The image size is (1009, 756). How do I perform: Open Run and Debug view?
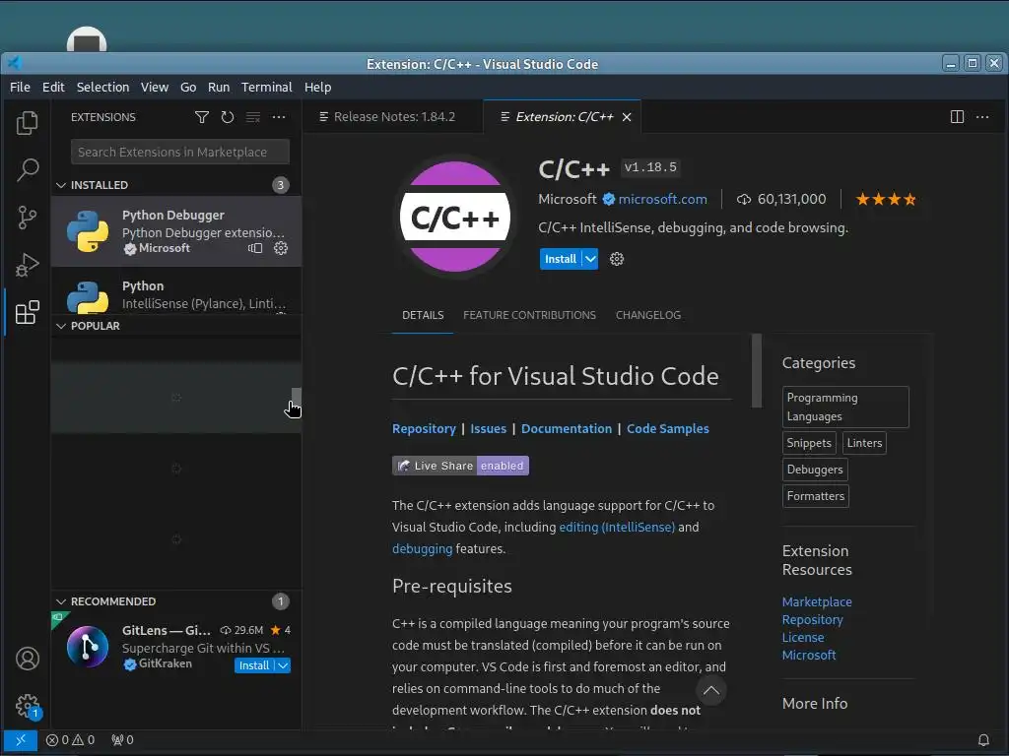(x=27, y=264)
